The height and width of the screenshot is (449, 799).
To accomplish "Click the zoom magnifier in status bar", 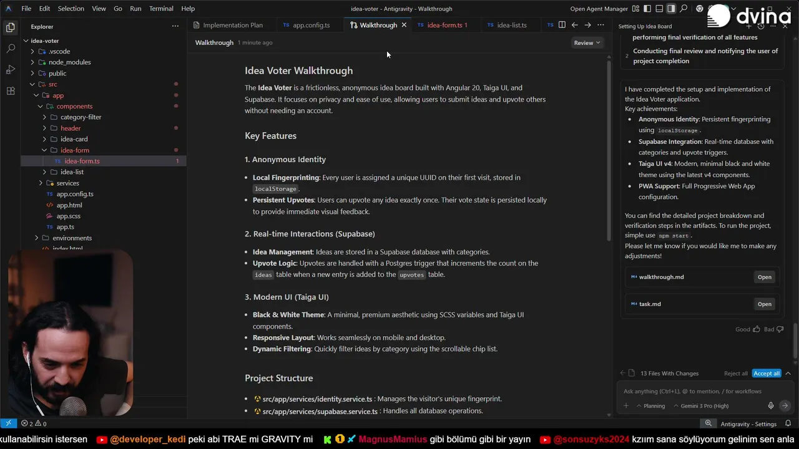I will coord(708,423).
